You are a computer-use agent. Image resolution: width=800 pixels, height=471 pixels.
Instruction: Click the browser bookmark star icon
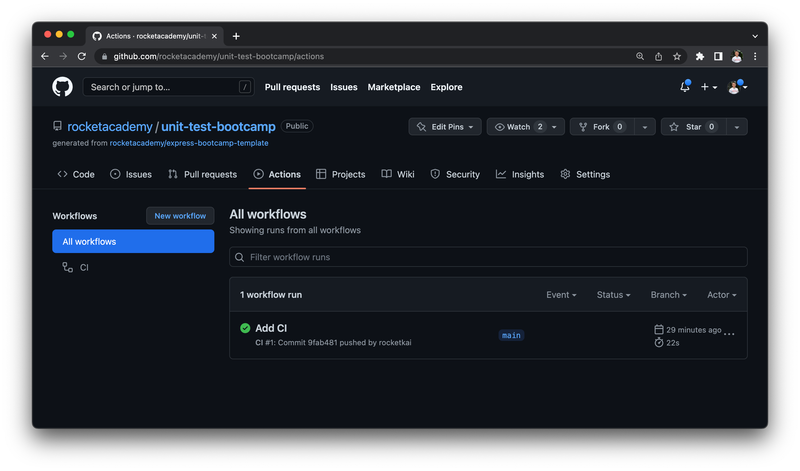[677, 57]
